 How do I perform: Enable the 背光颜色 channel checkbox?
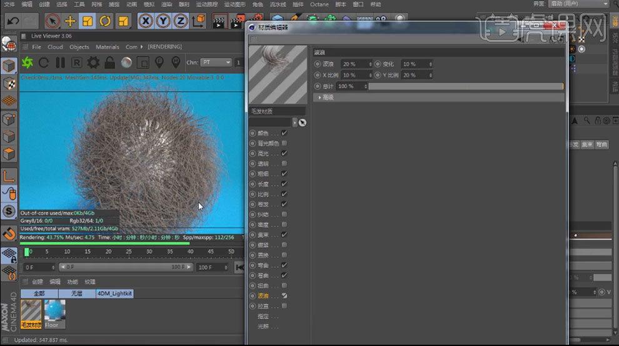click(284, 144)
